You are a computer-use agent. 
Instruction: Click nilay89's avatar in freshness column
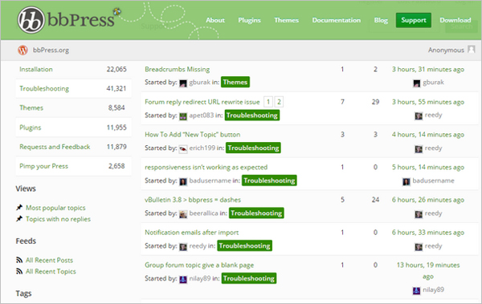point(416,290)
